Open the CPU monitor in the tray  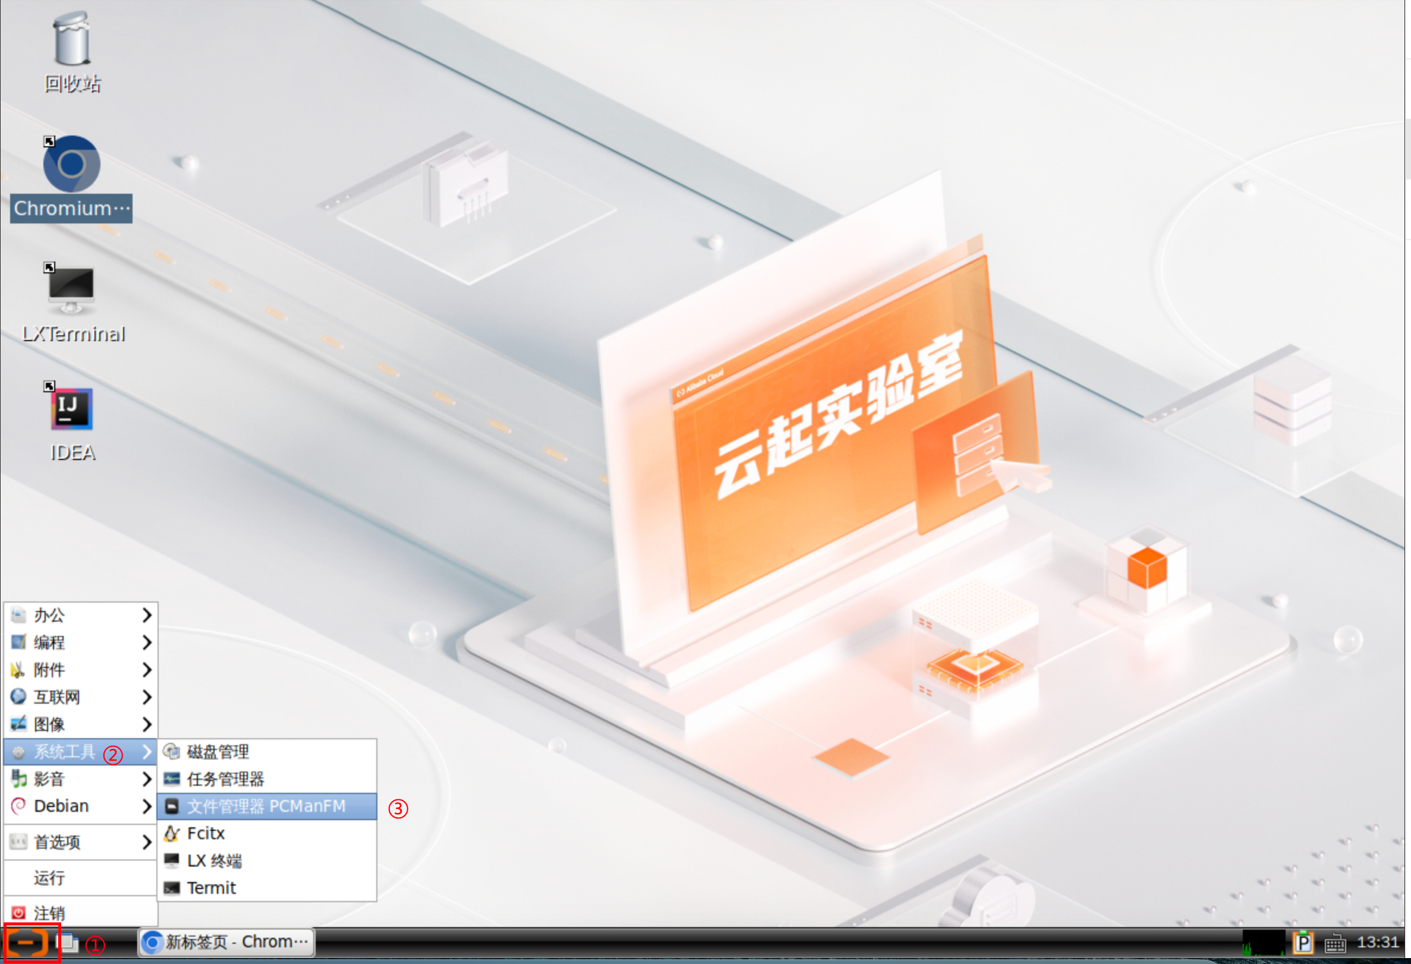(x=1264, y=943)
